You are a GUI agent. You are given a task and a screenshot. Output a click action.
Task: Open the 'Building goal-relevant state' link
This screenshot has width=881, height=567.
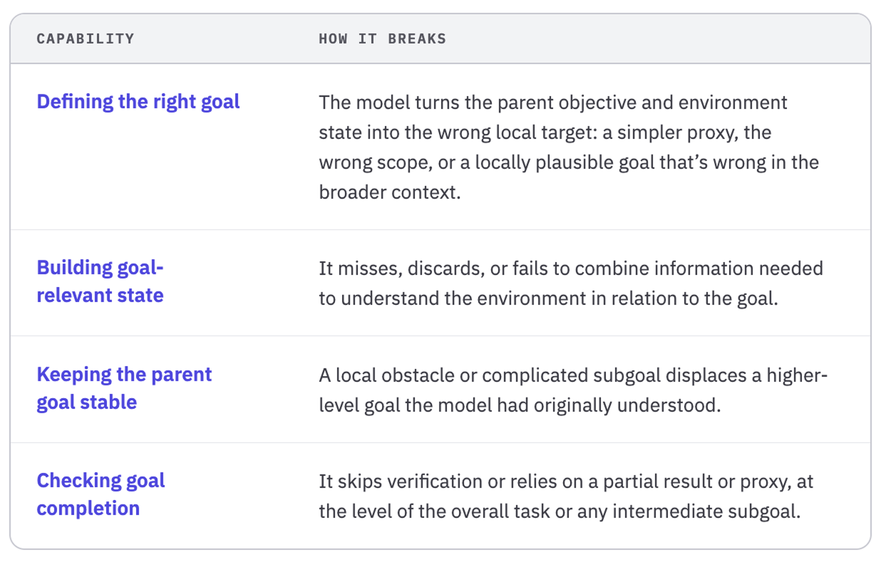[100, 281]
